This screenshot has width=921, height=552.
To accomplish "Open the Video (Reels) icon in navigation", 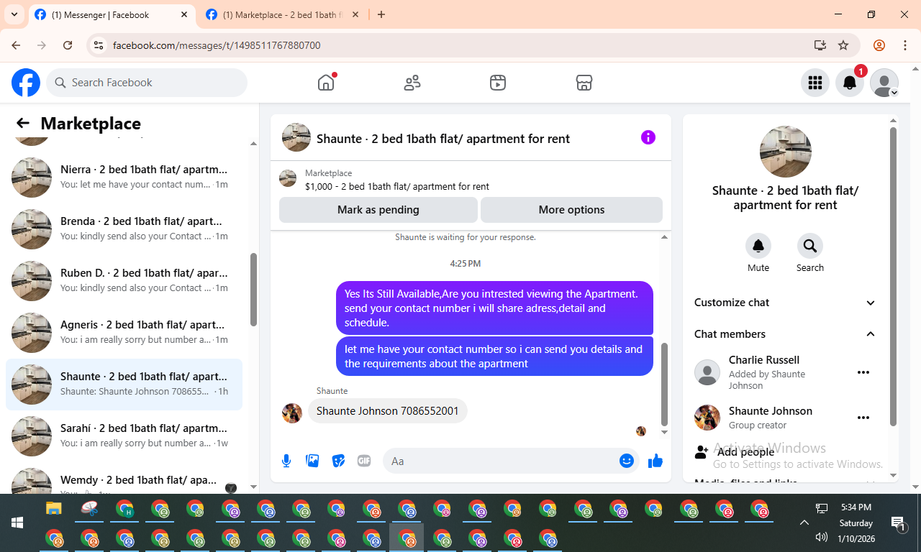I will tap(498, 83).
